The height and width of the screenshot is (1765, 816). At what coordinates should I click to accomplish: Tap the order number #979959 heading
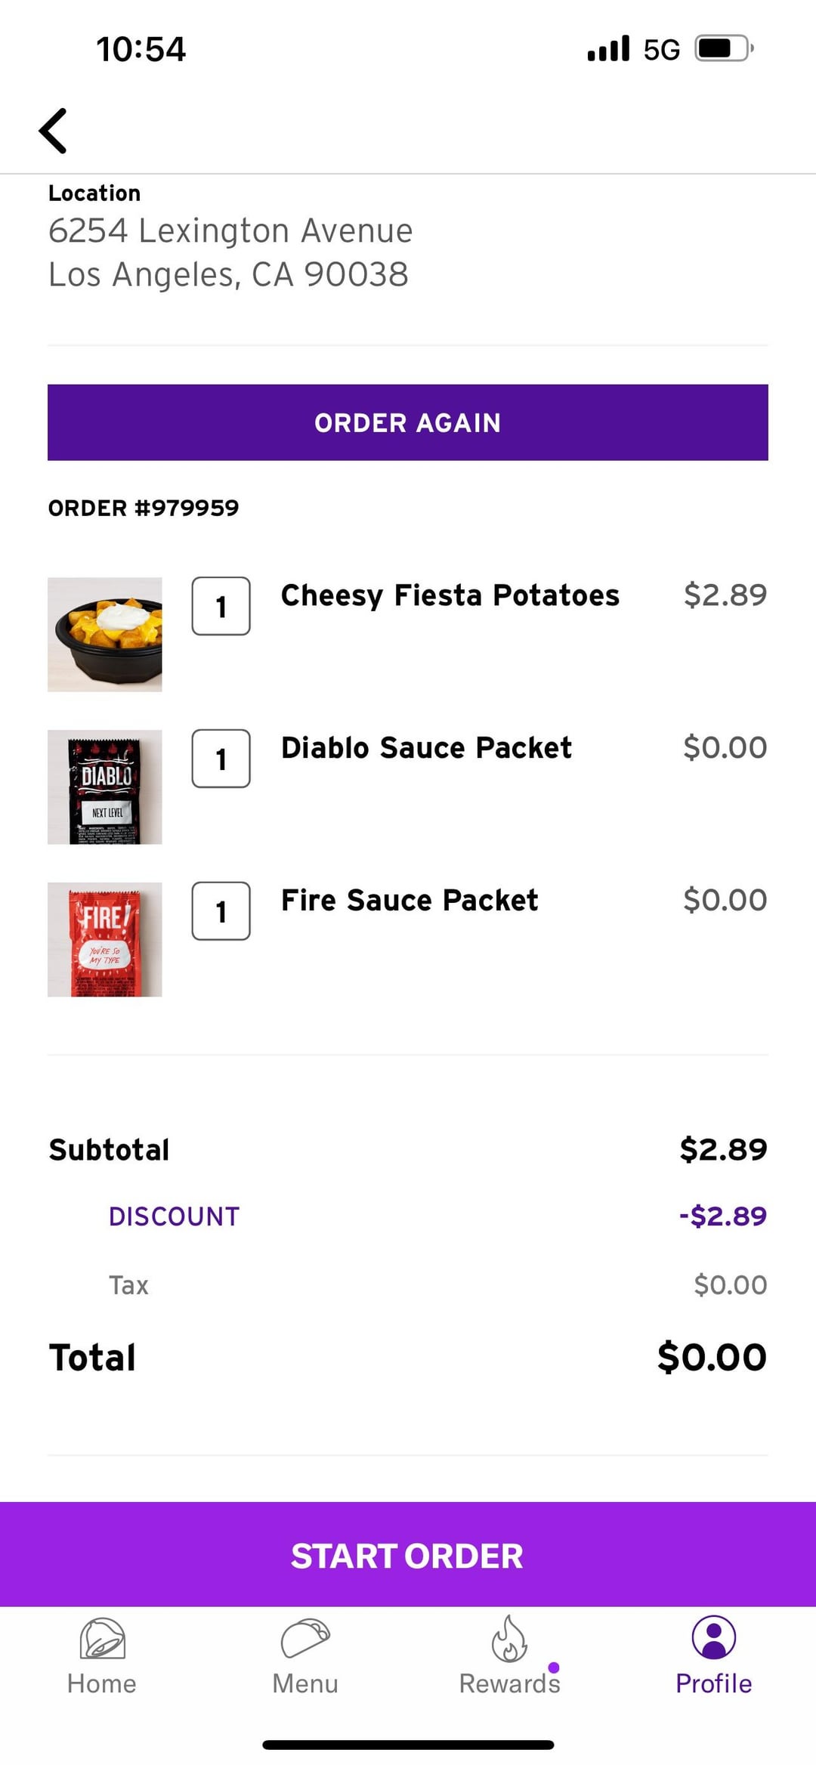pyautogui.click(x=144, y=508)
